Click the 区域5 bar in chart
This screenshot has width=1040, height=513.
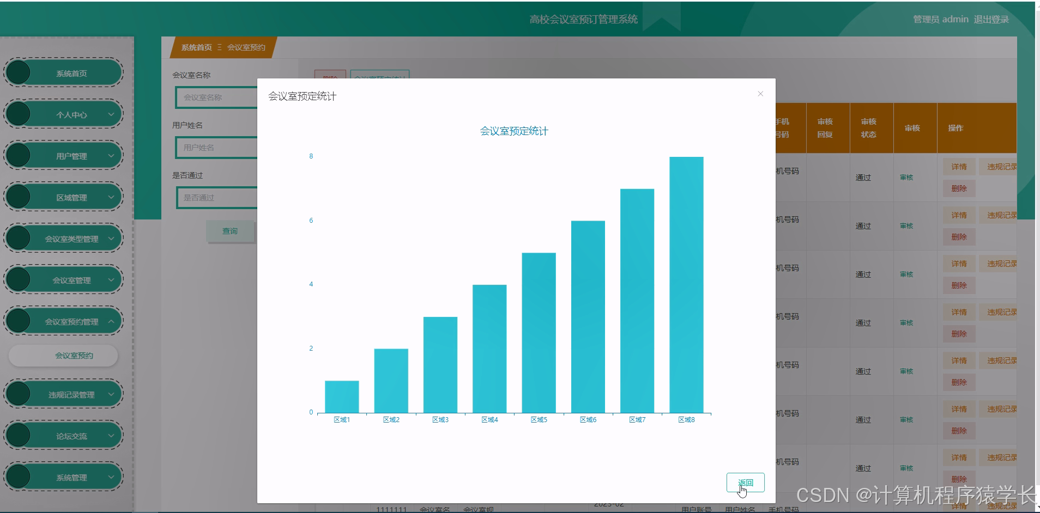point(539,333)
